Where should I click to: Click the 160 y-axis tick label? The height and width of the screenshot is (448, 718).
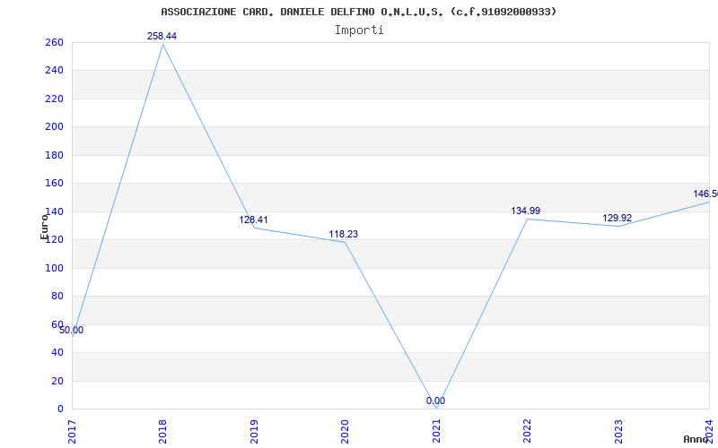click(54, 184)
